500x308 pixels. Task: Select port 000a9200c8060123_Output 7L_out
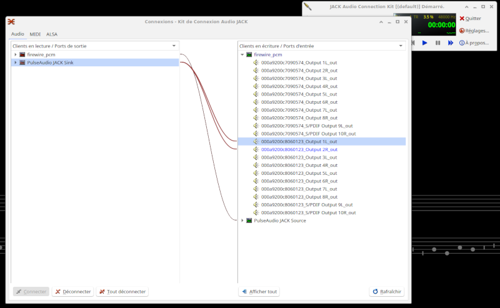299,189
